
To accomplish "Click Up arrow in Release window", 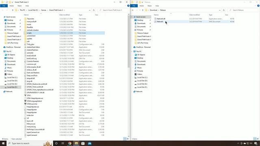I will point(143,10).
